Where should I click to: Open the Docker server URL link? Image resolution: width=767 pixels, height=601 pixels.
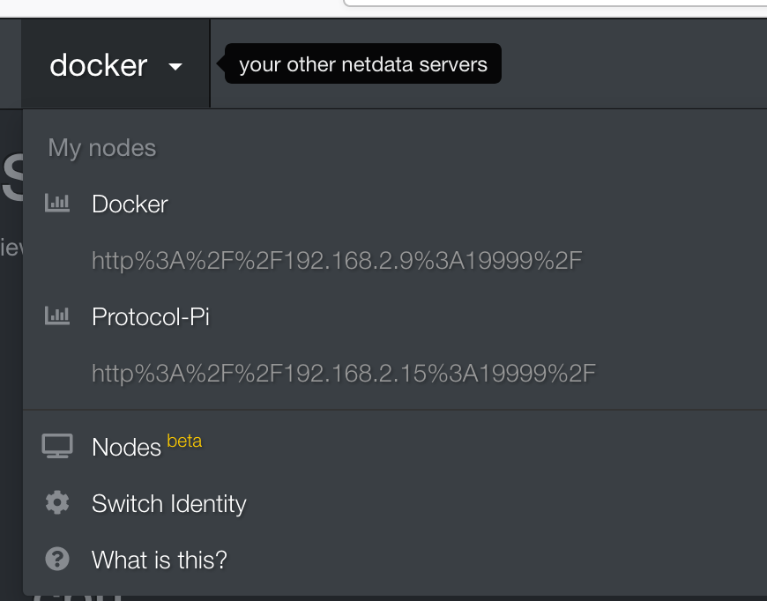point(335,260)
